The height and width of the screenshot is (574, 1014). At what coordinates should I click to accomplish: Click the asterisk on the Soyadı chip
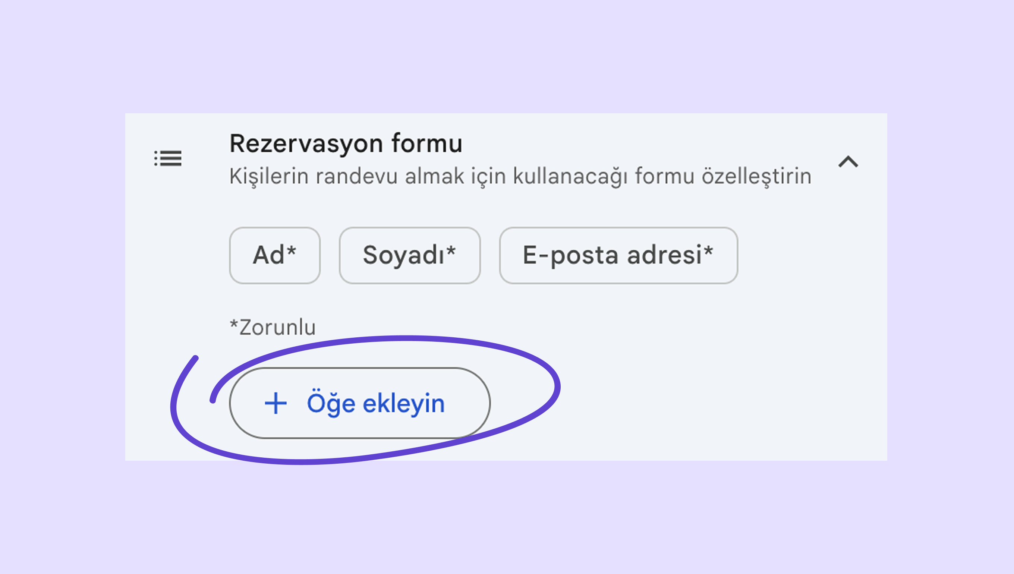(x=451, y=250)
